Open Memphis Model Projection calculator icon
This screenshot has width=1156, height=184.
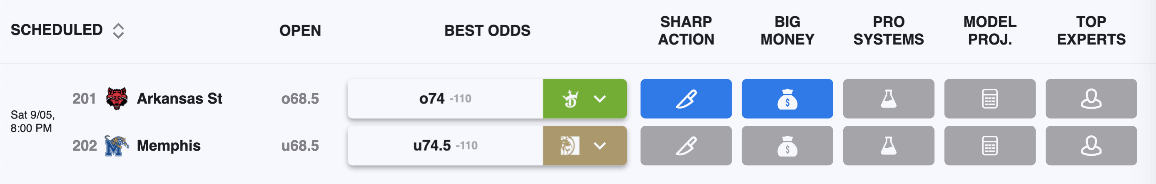point(990,145)
